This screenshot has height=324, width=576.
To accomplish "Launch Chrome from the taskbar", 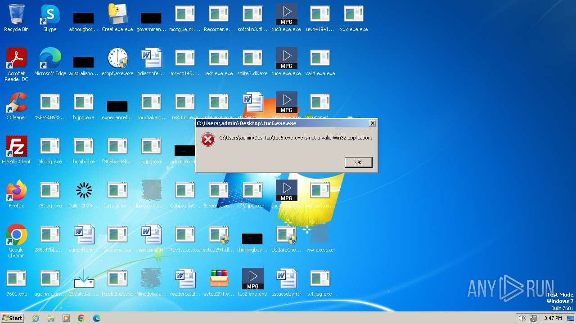I will click(x=81, y=318).
